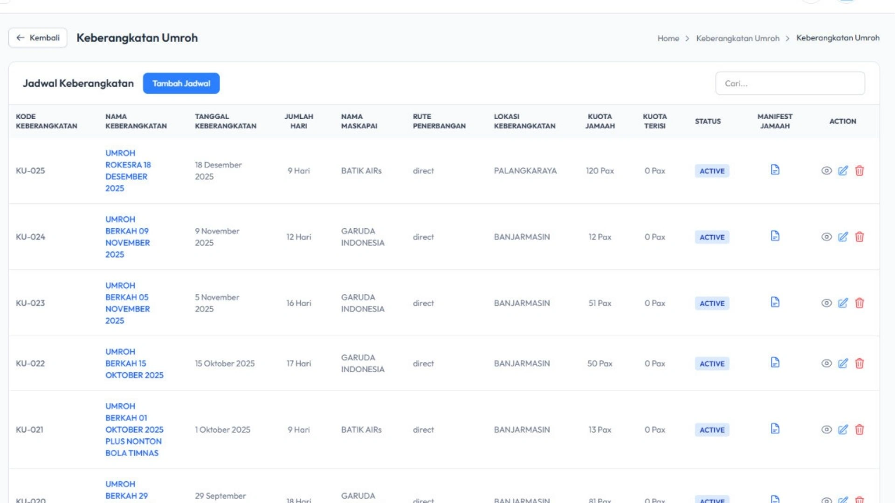View details of KU-024 departure
Viewport: 895px width, 503px height.
[x=826, y=237]
